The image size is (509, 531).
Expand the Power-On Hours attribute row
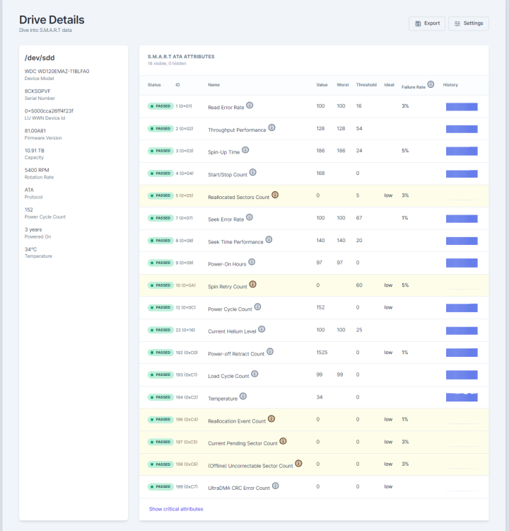pyautogui.click(x=314, y=263)
